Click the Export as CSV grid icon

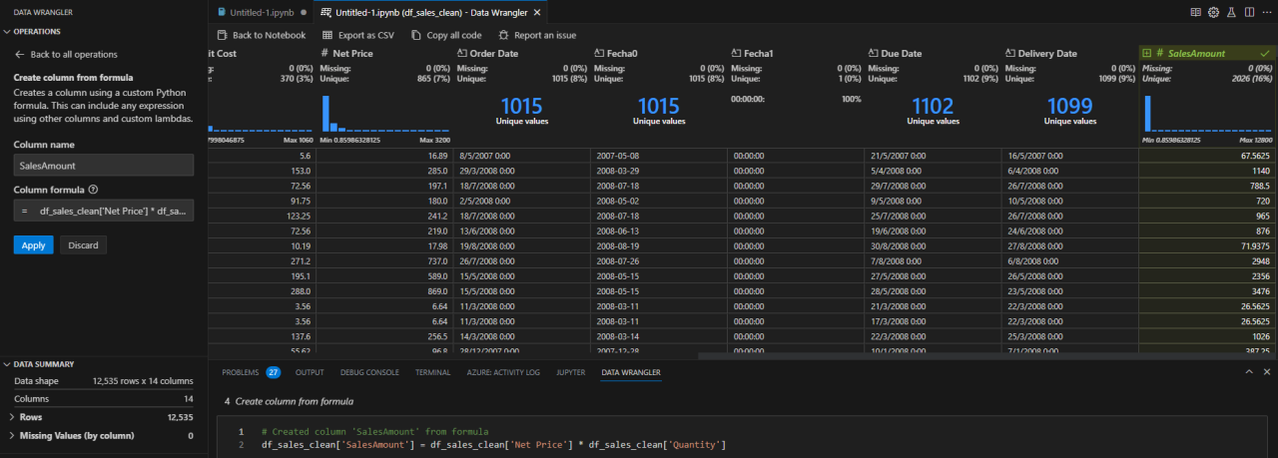coord(325,35)
